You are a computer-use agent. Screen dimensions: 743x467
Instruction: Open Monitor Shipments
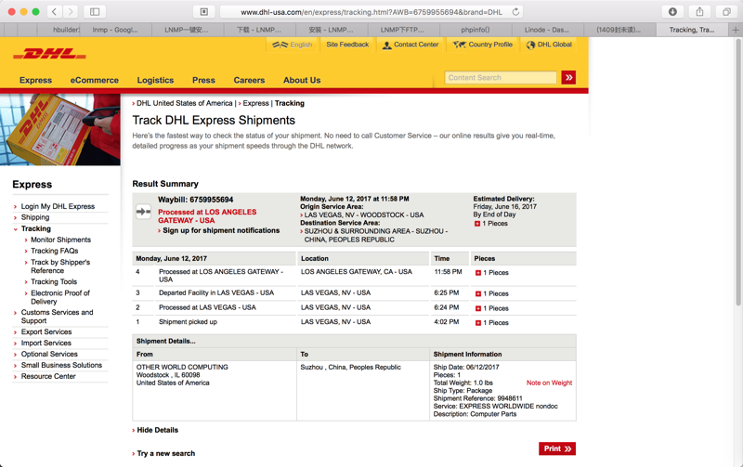[60, 240]
